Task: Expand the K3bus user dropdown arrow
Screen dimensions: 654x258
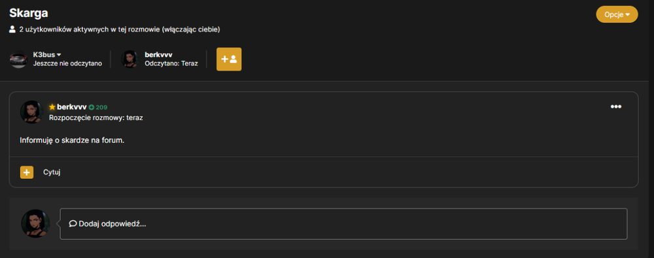Action: pyautogui.click(x=59, y=55)
